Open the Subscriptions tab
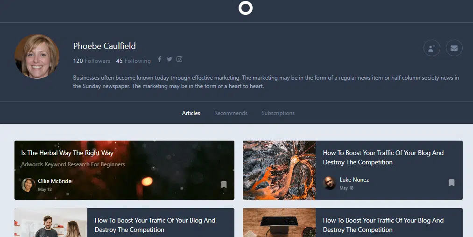Image resolution: width=473 pixels, height=237 pixels. [278, 113]
